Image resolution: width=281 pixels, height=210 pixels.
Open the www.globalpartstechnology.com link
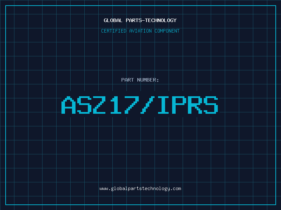[x=140, y=189]
